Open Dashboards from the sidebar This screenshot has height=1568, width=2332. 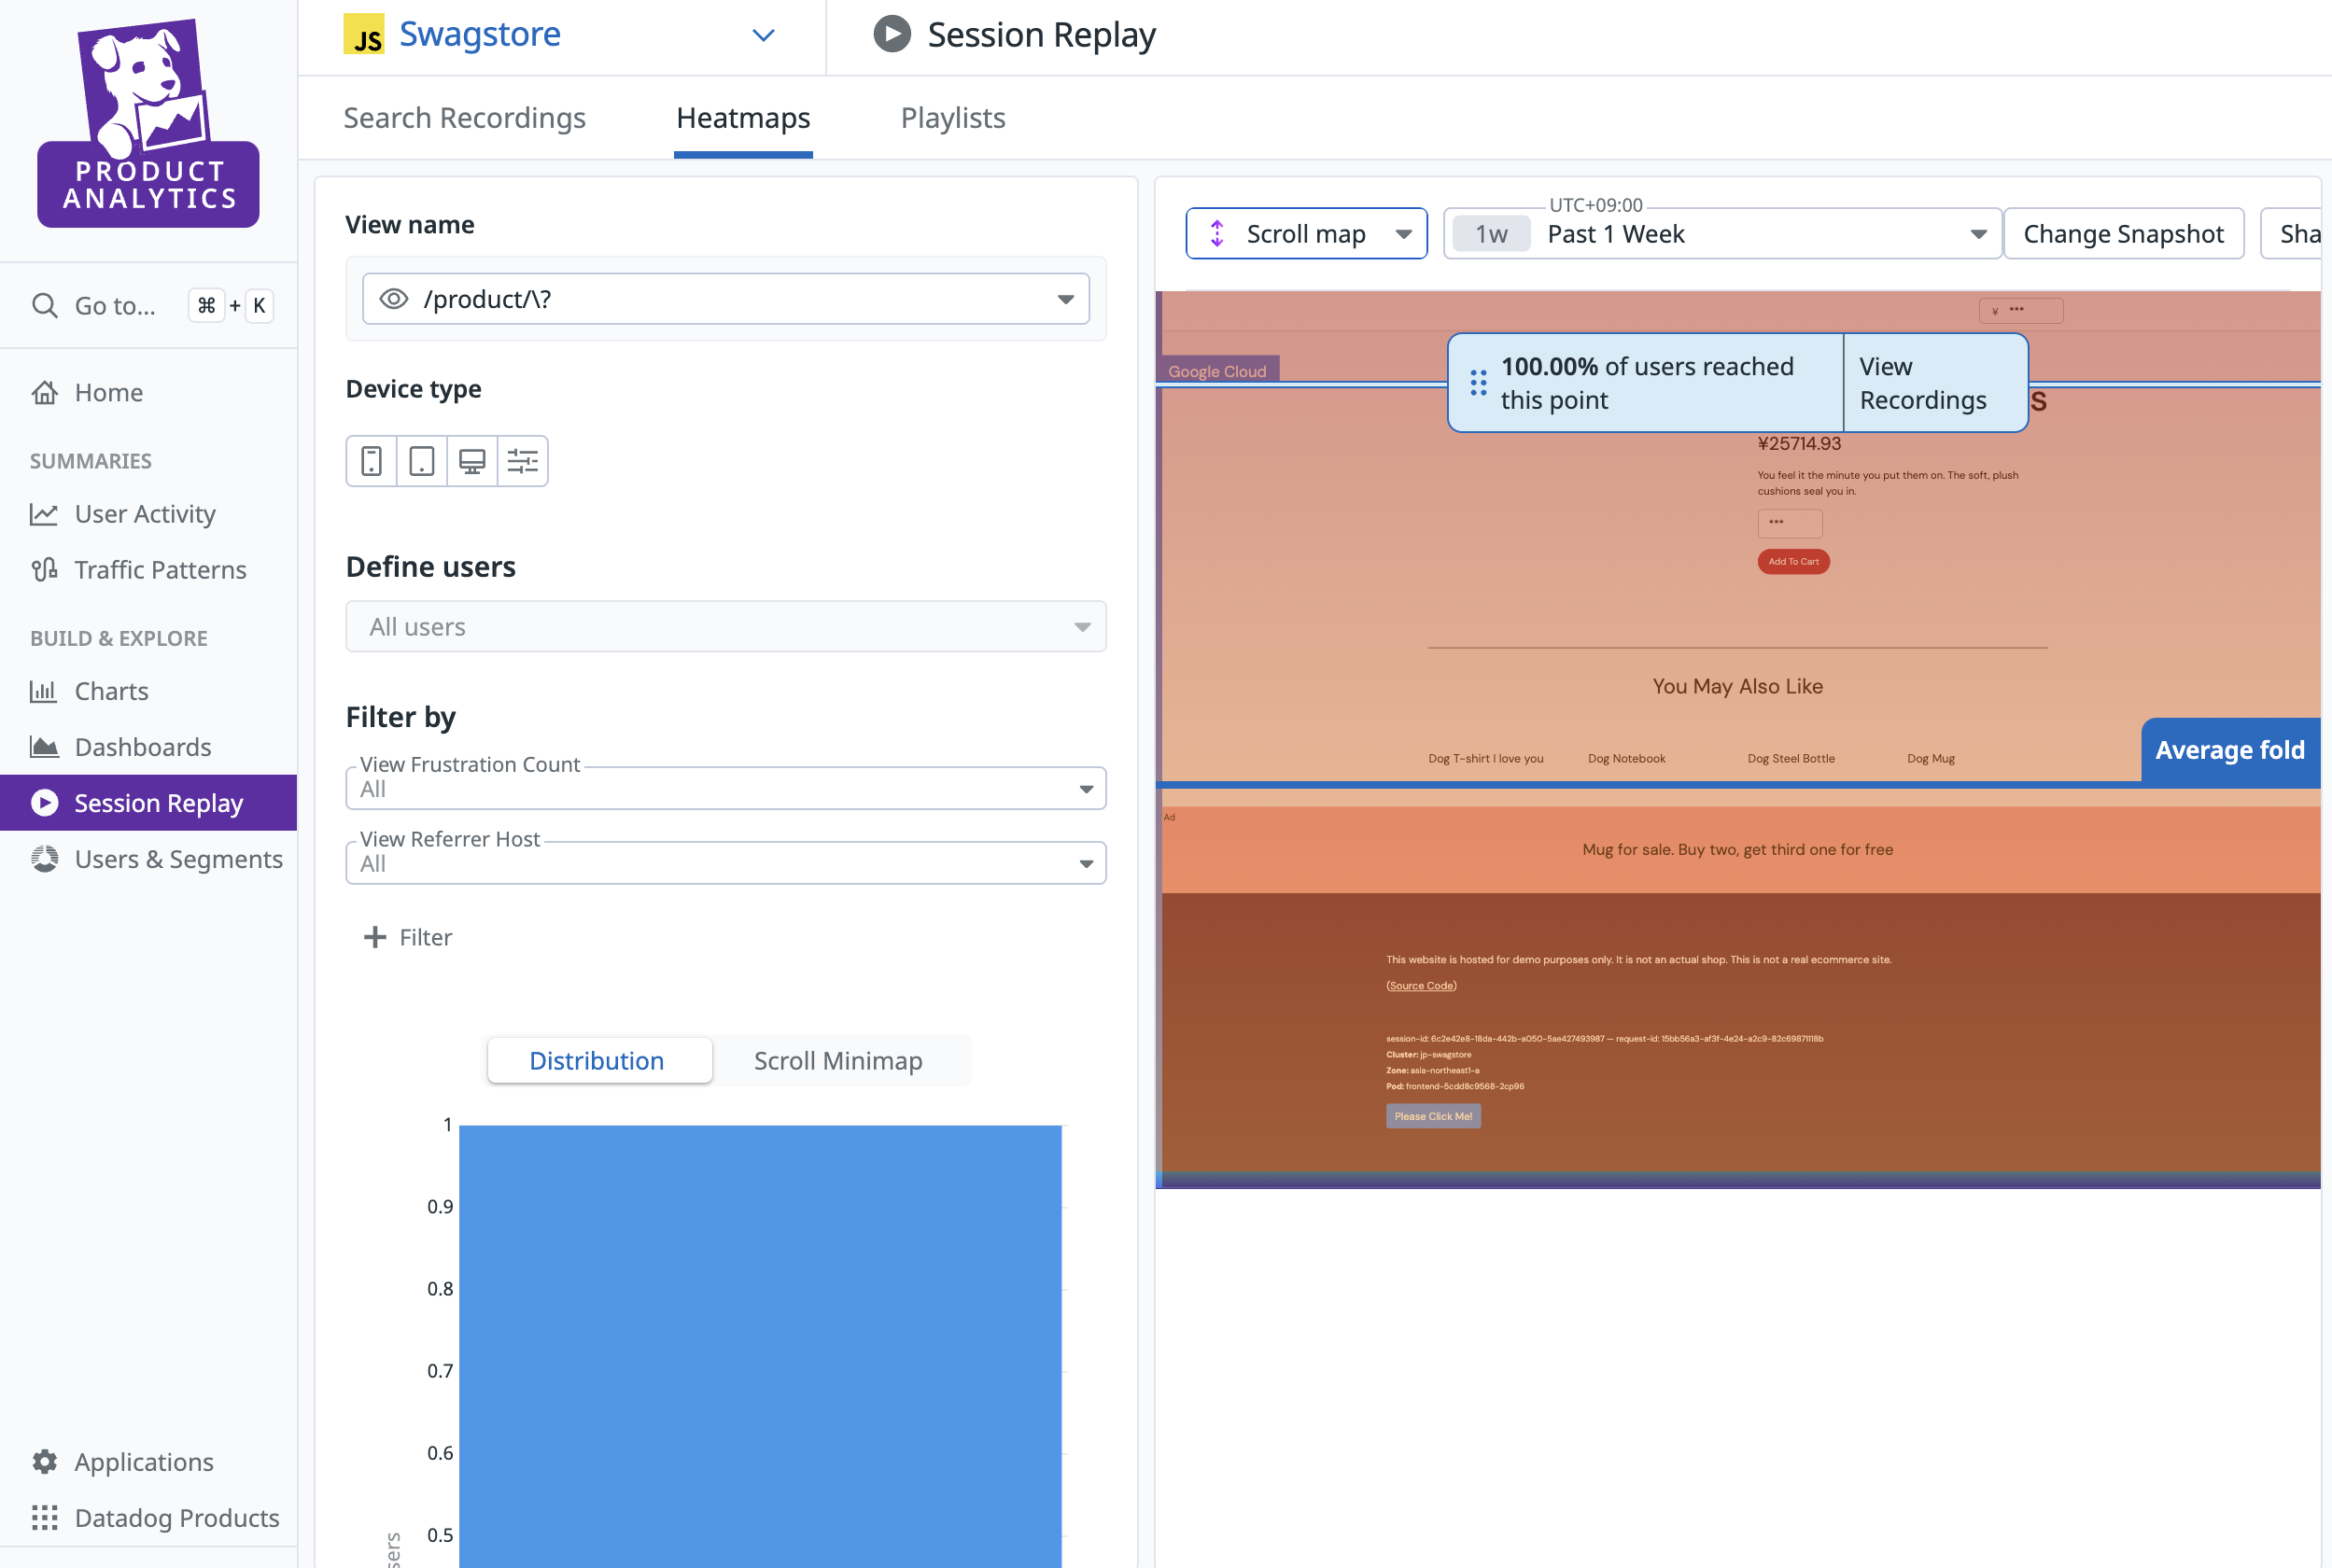[142, 747]
